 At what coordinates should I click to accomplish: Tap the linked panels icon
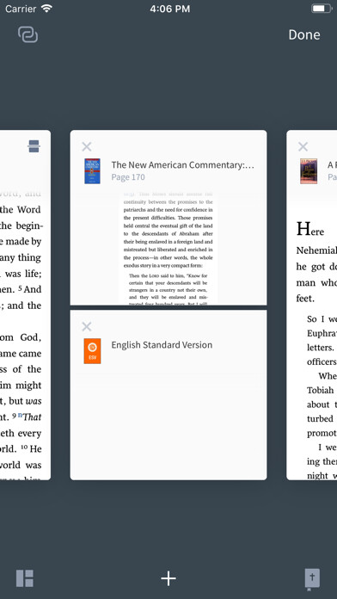coord(28,34)
